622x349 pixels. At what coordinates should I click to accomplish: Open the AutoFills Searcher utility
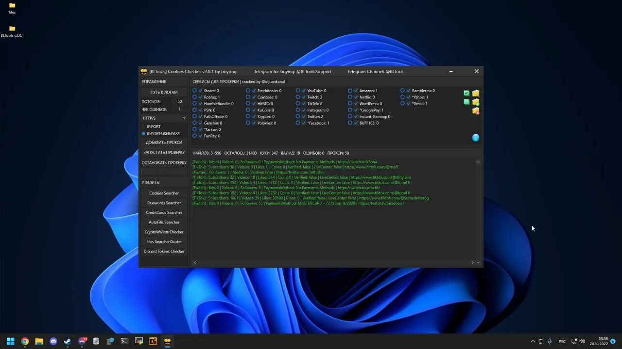click(x=164, y=222)
